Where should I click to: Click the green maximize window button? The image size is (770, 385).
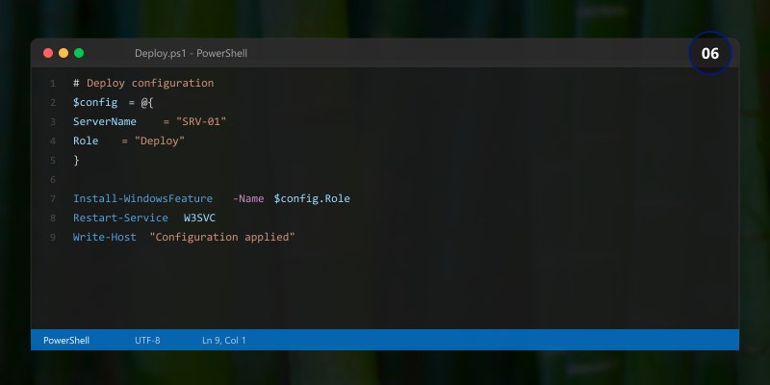[79, 53]
